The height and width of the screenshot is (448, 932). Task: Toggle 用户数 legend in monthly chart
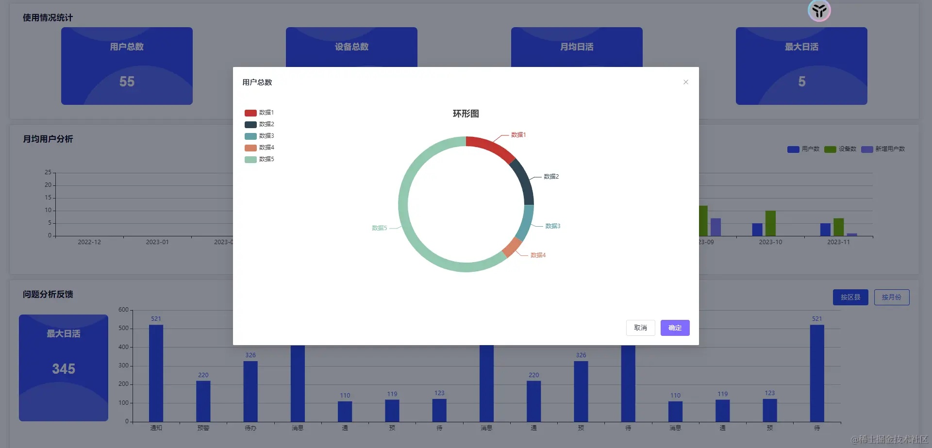803,149
